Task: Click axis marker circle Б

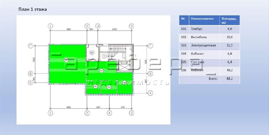Action: click(30, 83)
